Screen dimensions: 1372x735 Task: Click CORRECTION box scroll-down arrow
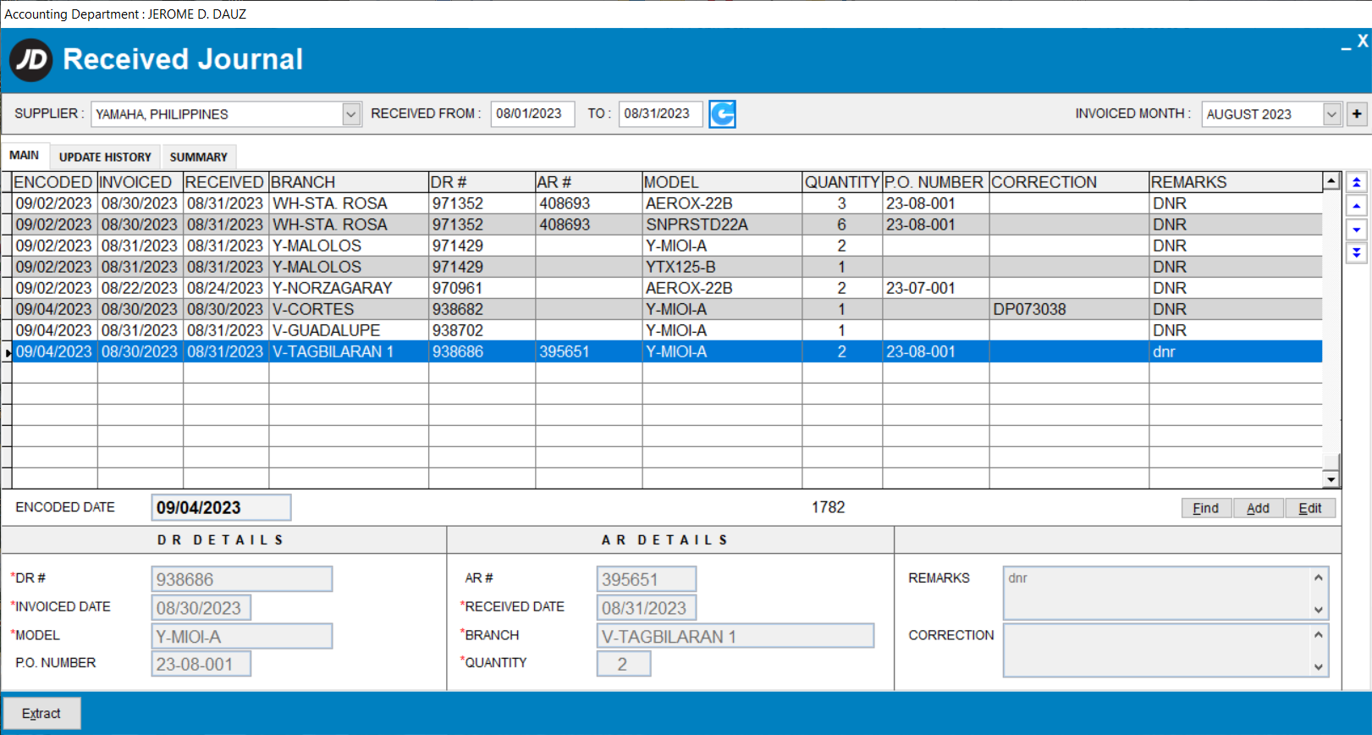click(1319, 666)
